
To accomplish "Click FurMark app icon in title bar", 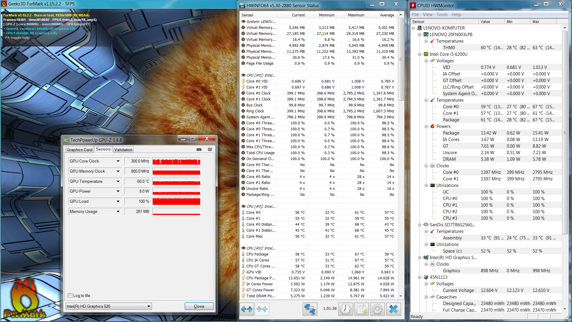I will point(4,4).
